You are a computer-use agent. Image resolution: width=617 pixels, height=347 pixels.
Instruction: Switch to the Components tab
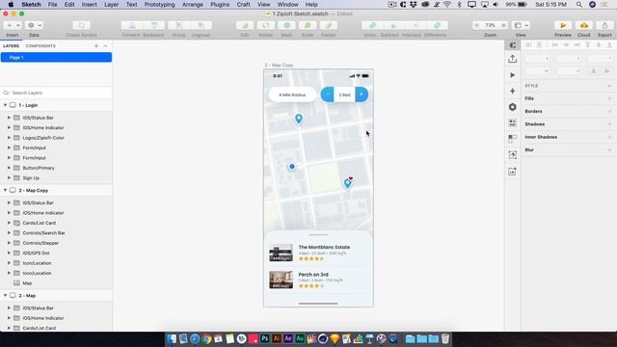(40, 46)
